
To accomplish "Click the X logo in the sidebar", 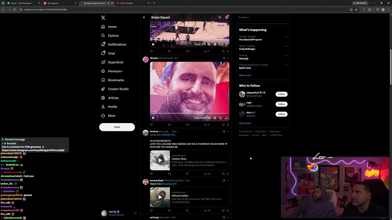I will [x=103, y=18].
